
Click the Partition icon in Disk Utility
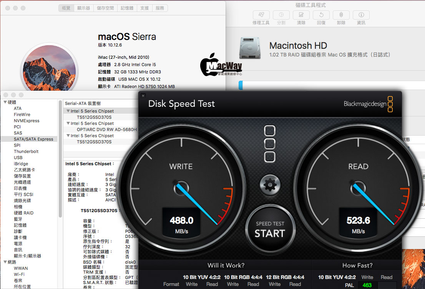281,15
